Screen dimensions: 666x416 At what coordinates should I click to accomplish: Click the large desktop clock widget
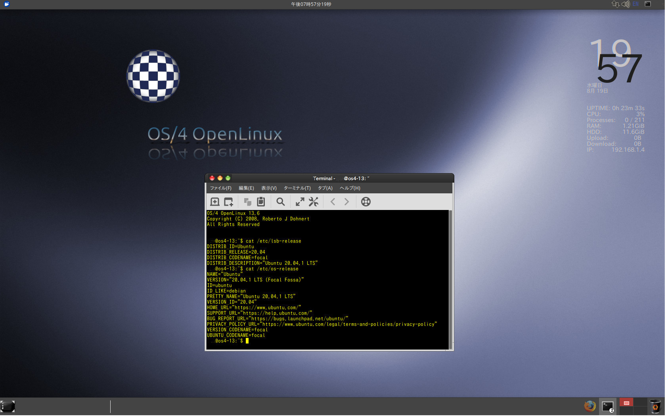pyautogui.click(x=616, y=61)
